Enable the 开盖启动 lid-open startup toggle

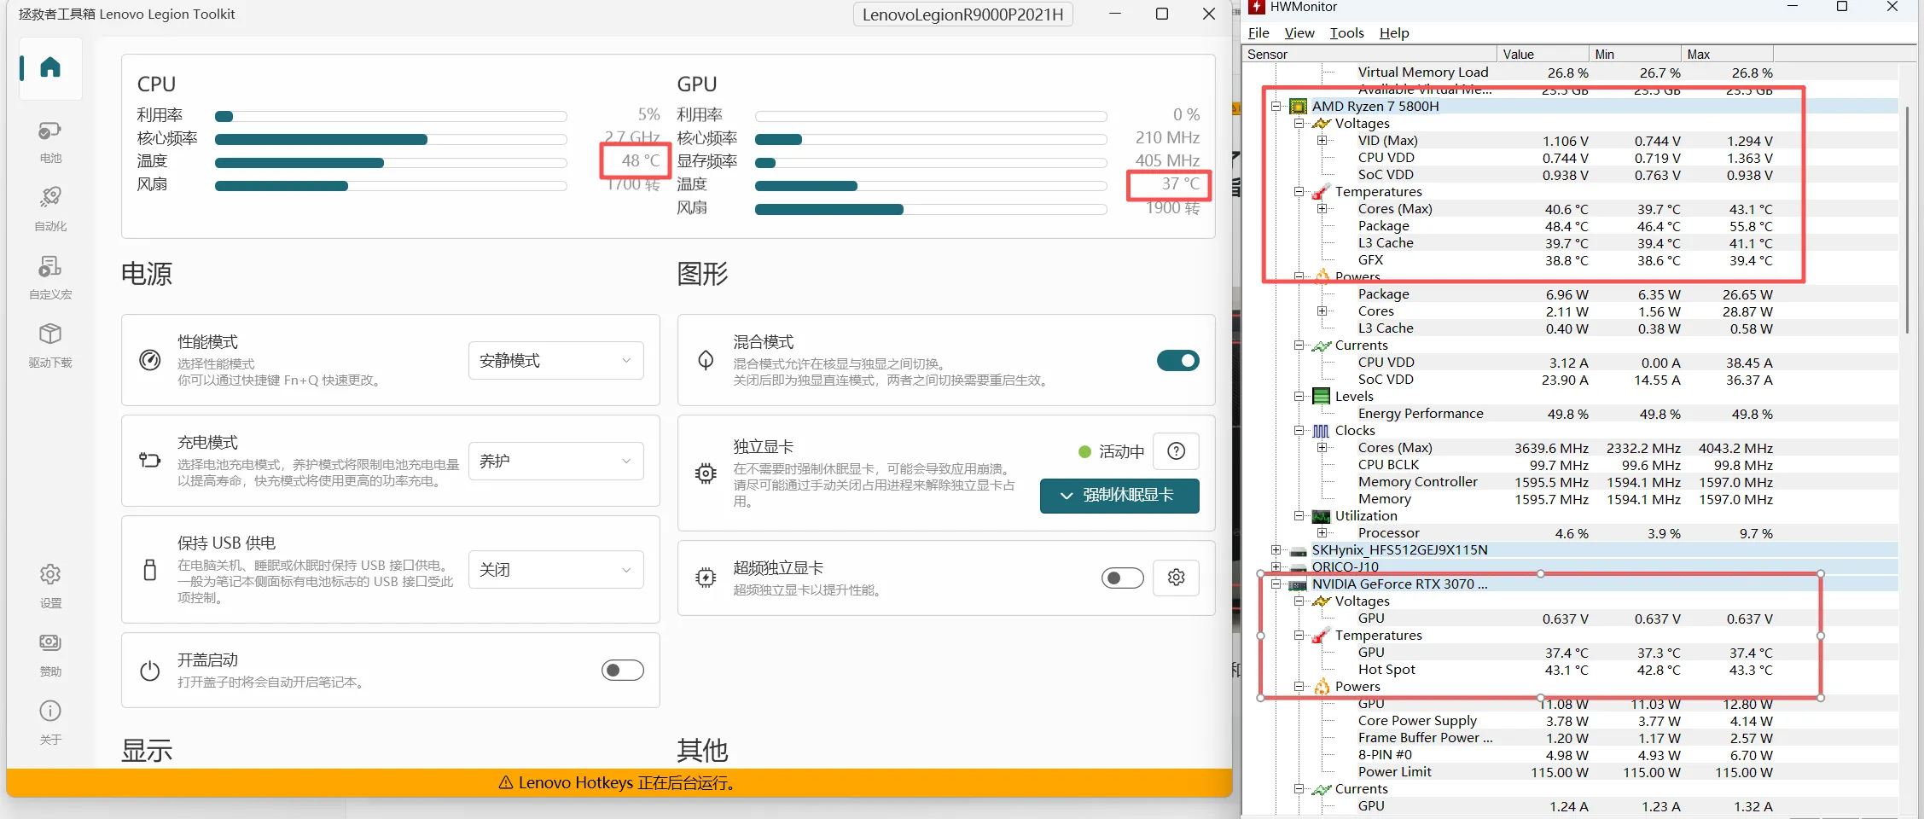[622, 670]
